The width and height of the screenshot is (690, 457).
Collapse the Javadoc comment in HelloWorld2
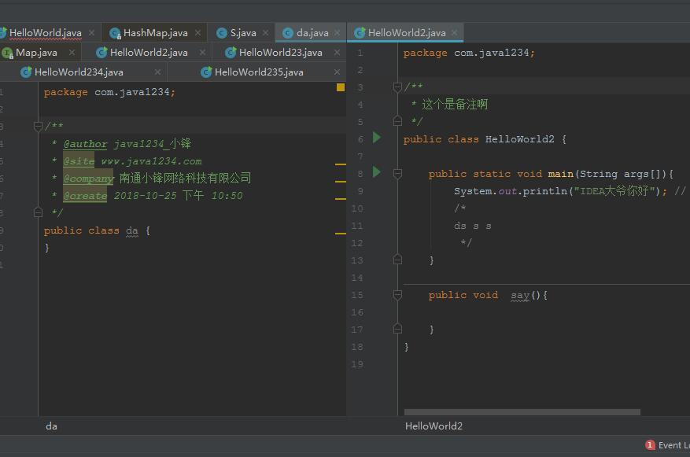tap(397, 87)
